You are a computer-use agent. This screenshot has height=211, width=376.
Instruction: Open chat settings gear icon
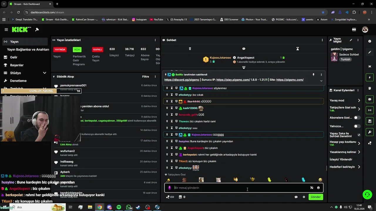(x=304, y=197)
